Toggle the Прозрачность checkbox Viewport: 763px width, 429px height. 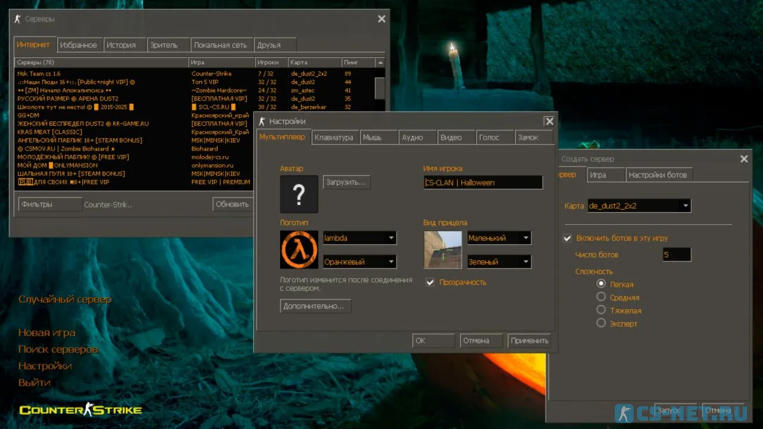click(x=430, y=282)
